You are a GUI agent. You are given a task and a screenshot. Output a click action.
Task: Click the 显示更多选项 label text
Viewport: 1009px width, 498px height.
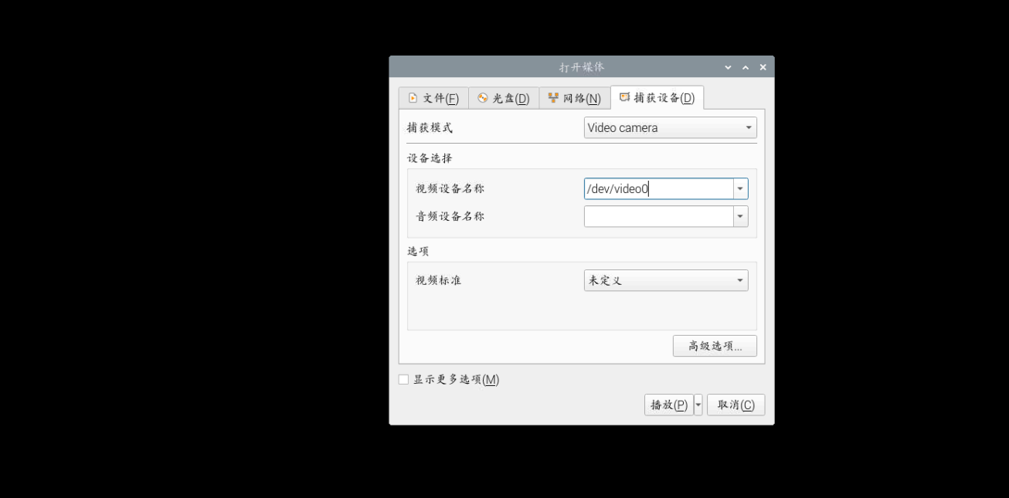click(456, 380)
